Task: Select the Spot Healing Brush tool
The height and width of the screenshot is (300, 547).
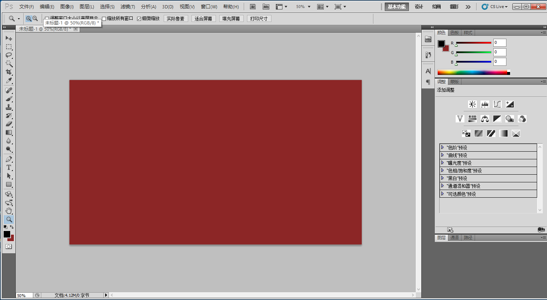Action: point(9,90)
